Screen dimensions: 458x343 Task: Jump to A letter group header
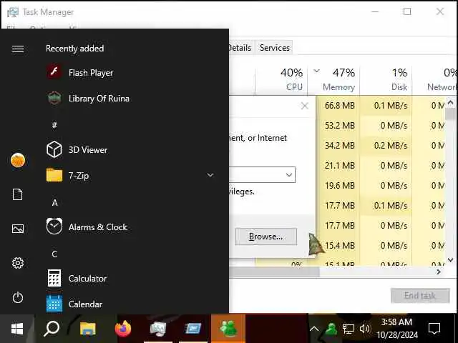click(x=54, y=202)
